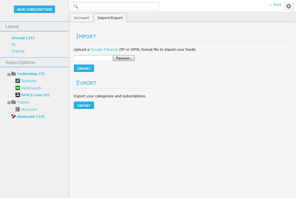The height and width of the screenshot is (198, 296).
Task: Click the TechCrunch feed icon
Action: [17, 88]
